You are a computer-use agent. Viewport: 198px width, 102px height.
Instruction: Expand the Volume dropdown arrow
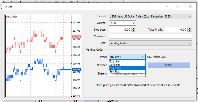pyautogui.click(x=133, y=23)
